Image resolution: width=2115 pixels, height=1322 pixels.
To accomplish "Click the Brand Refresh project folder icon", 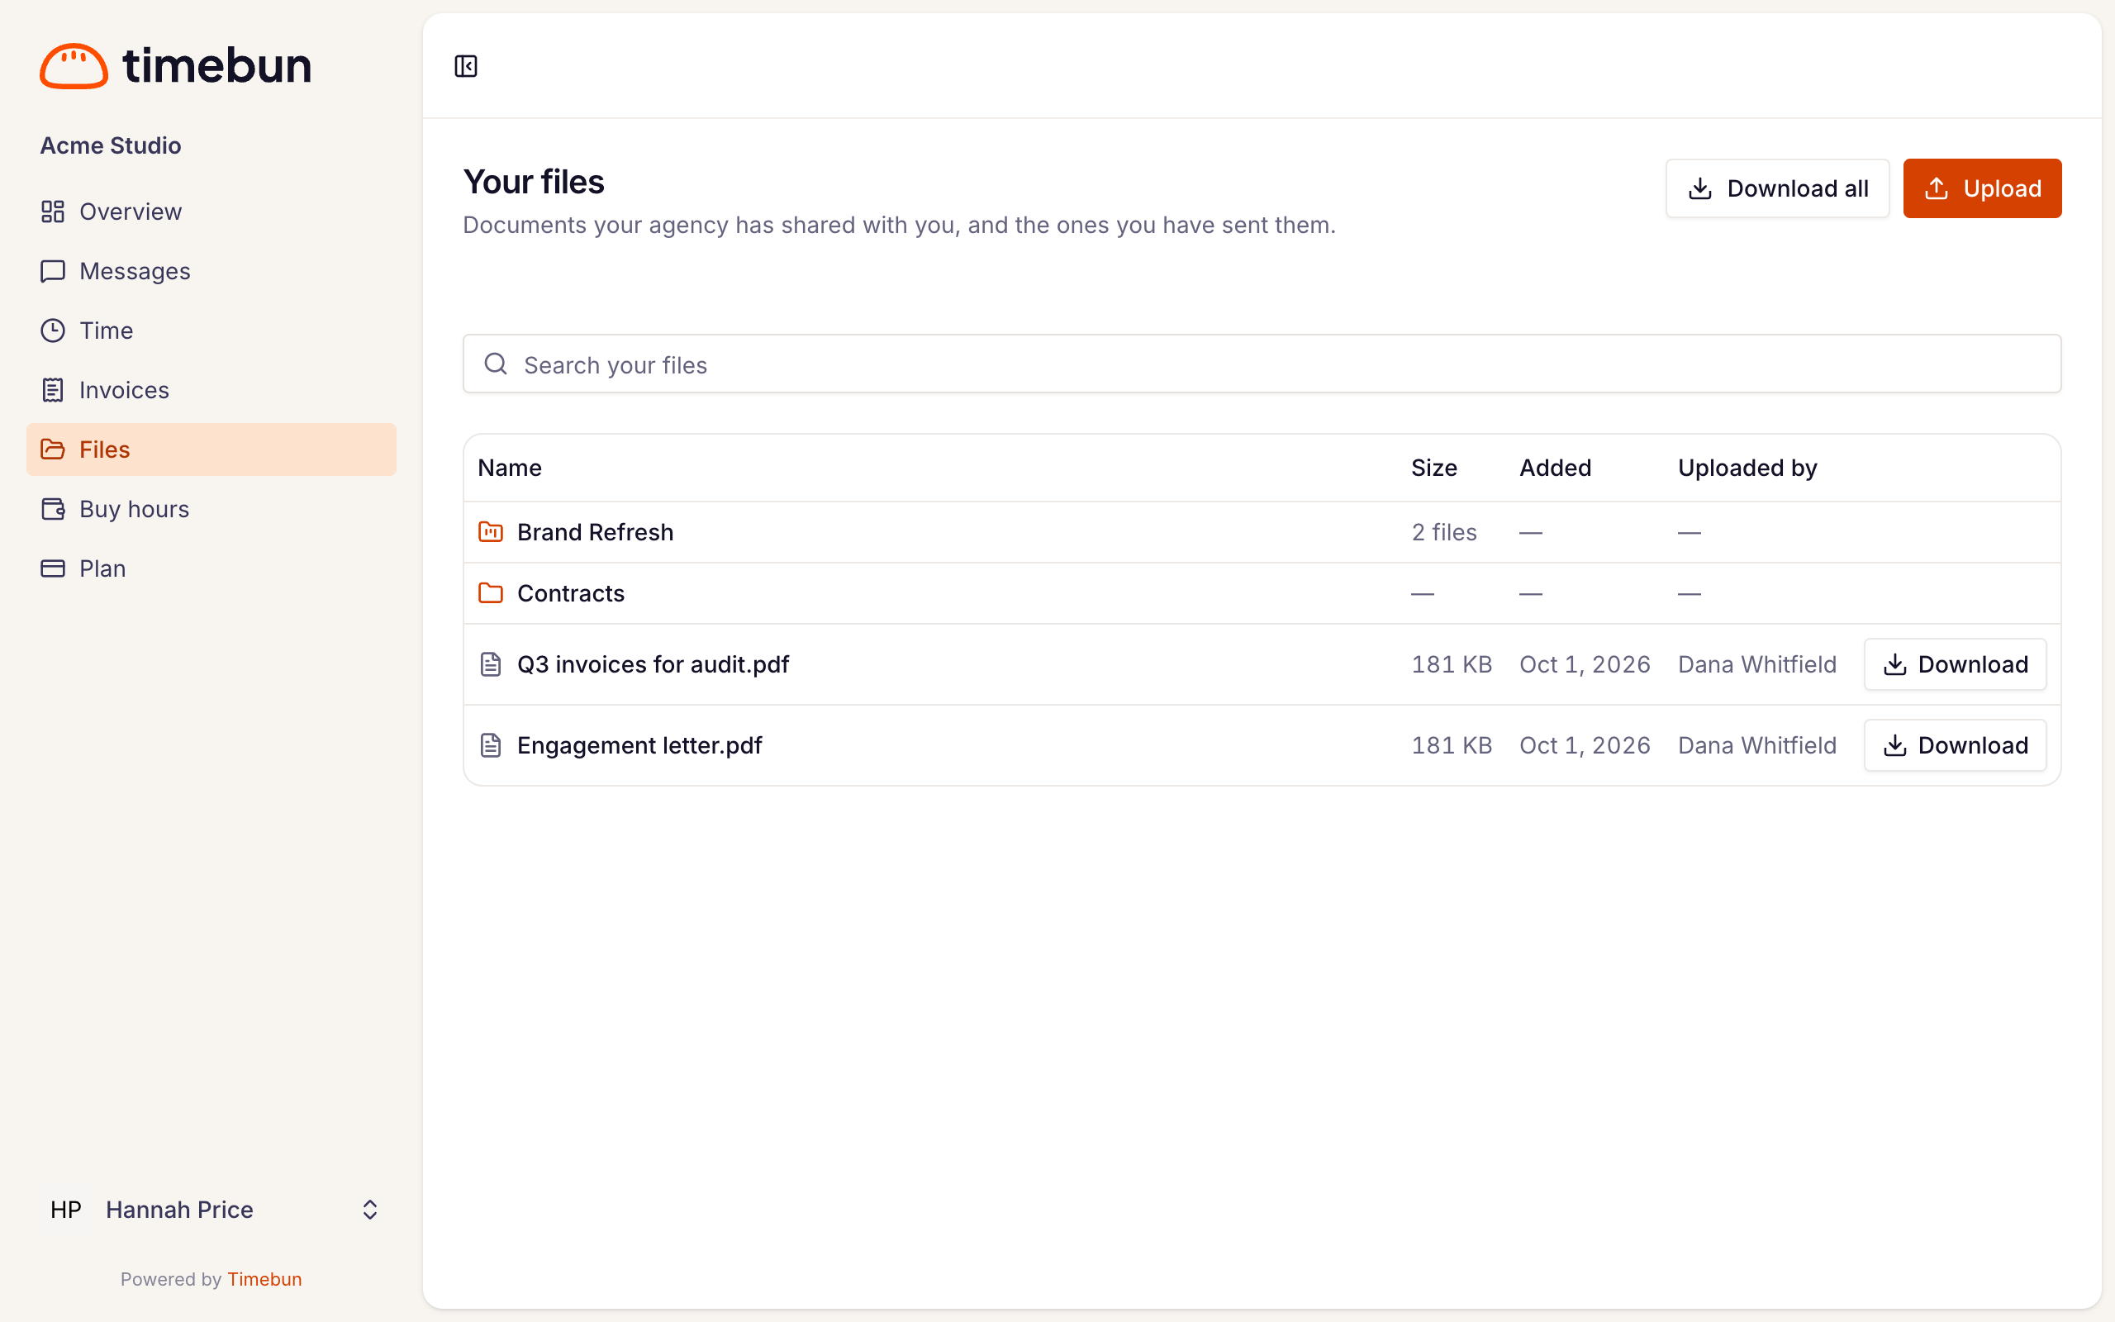I will [x=490, y=531].
